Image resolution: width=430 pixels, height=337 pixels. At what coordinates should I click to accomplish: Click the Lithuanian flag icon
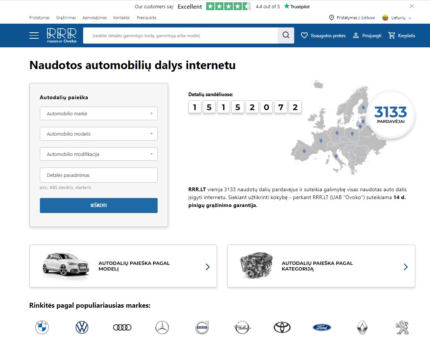[385, 18]
